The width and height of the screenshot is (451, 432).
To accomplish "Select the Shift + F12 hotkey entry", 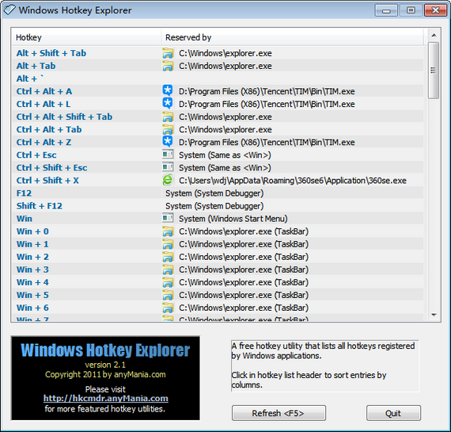I will (39, 206).
